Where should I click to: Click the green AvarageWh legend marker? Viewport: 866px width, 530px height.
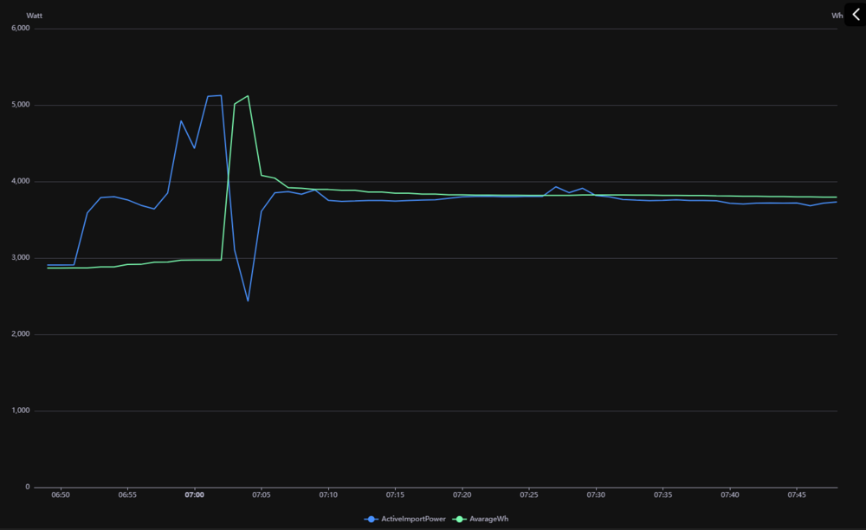(459, 519)
